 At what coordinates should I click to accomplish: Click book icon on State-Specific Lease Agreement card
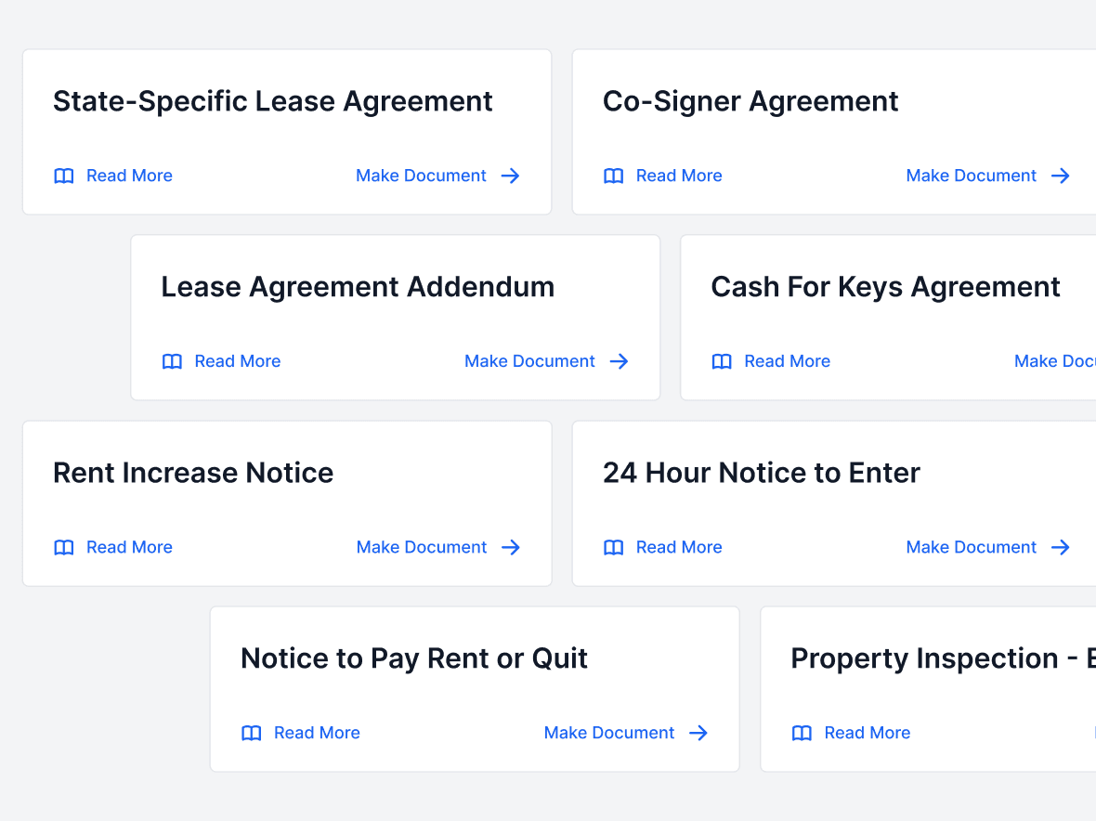[x=64, y=176]
